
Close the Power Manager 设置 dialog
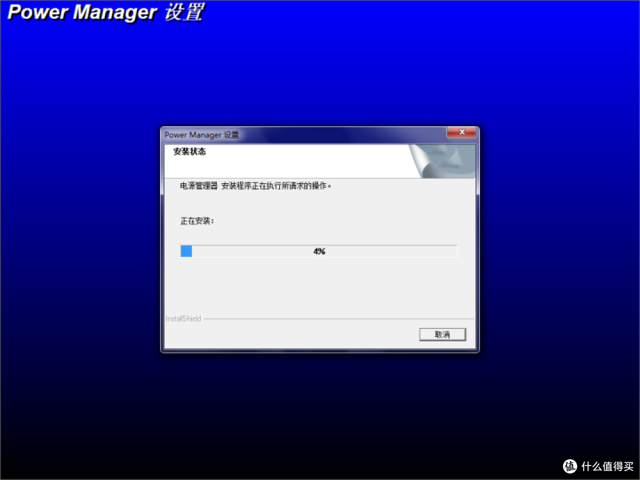[x=462, y=132]
